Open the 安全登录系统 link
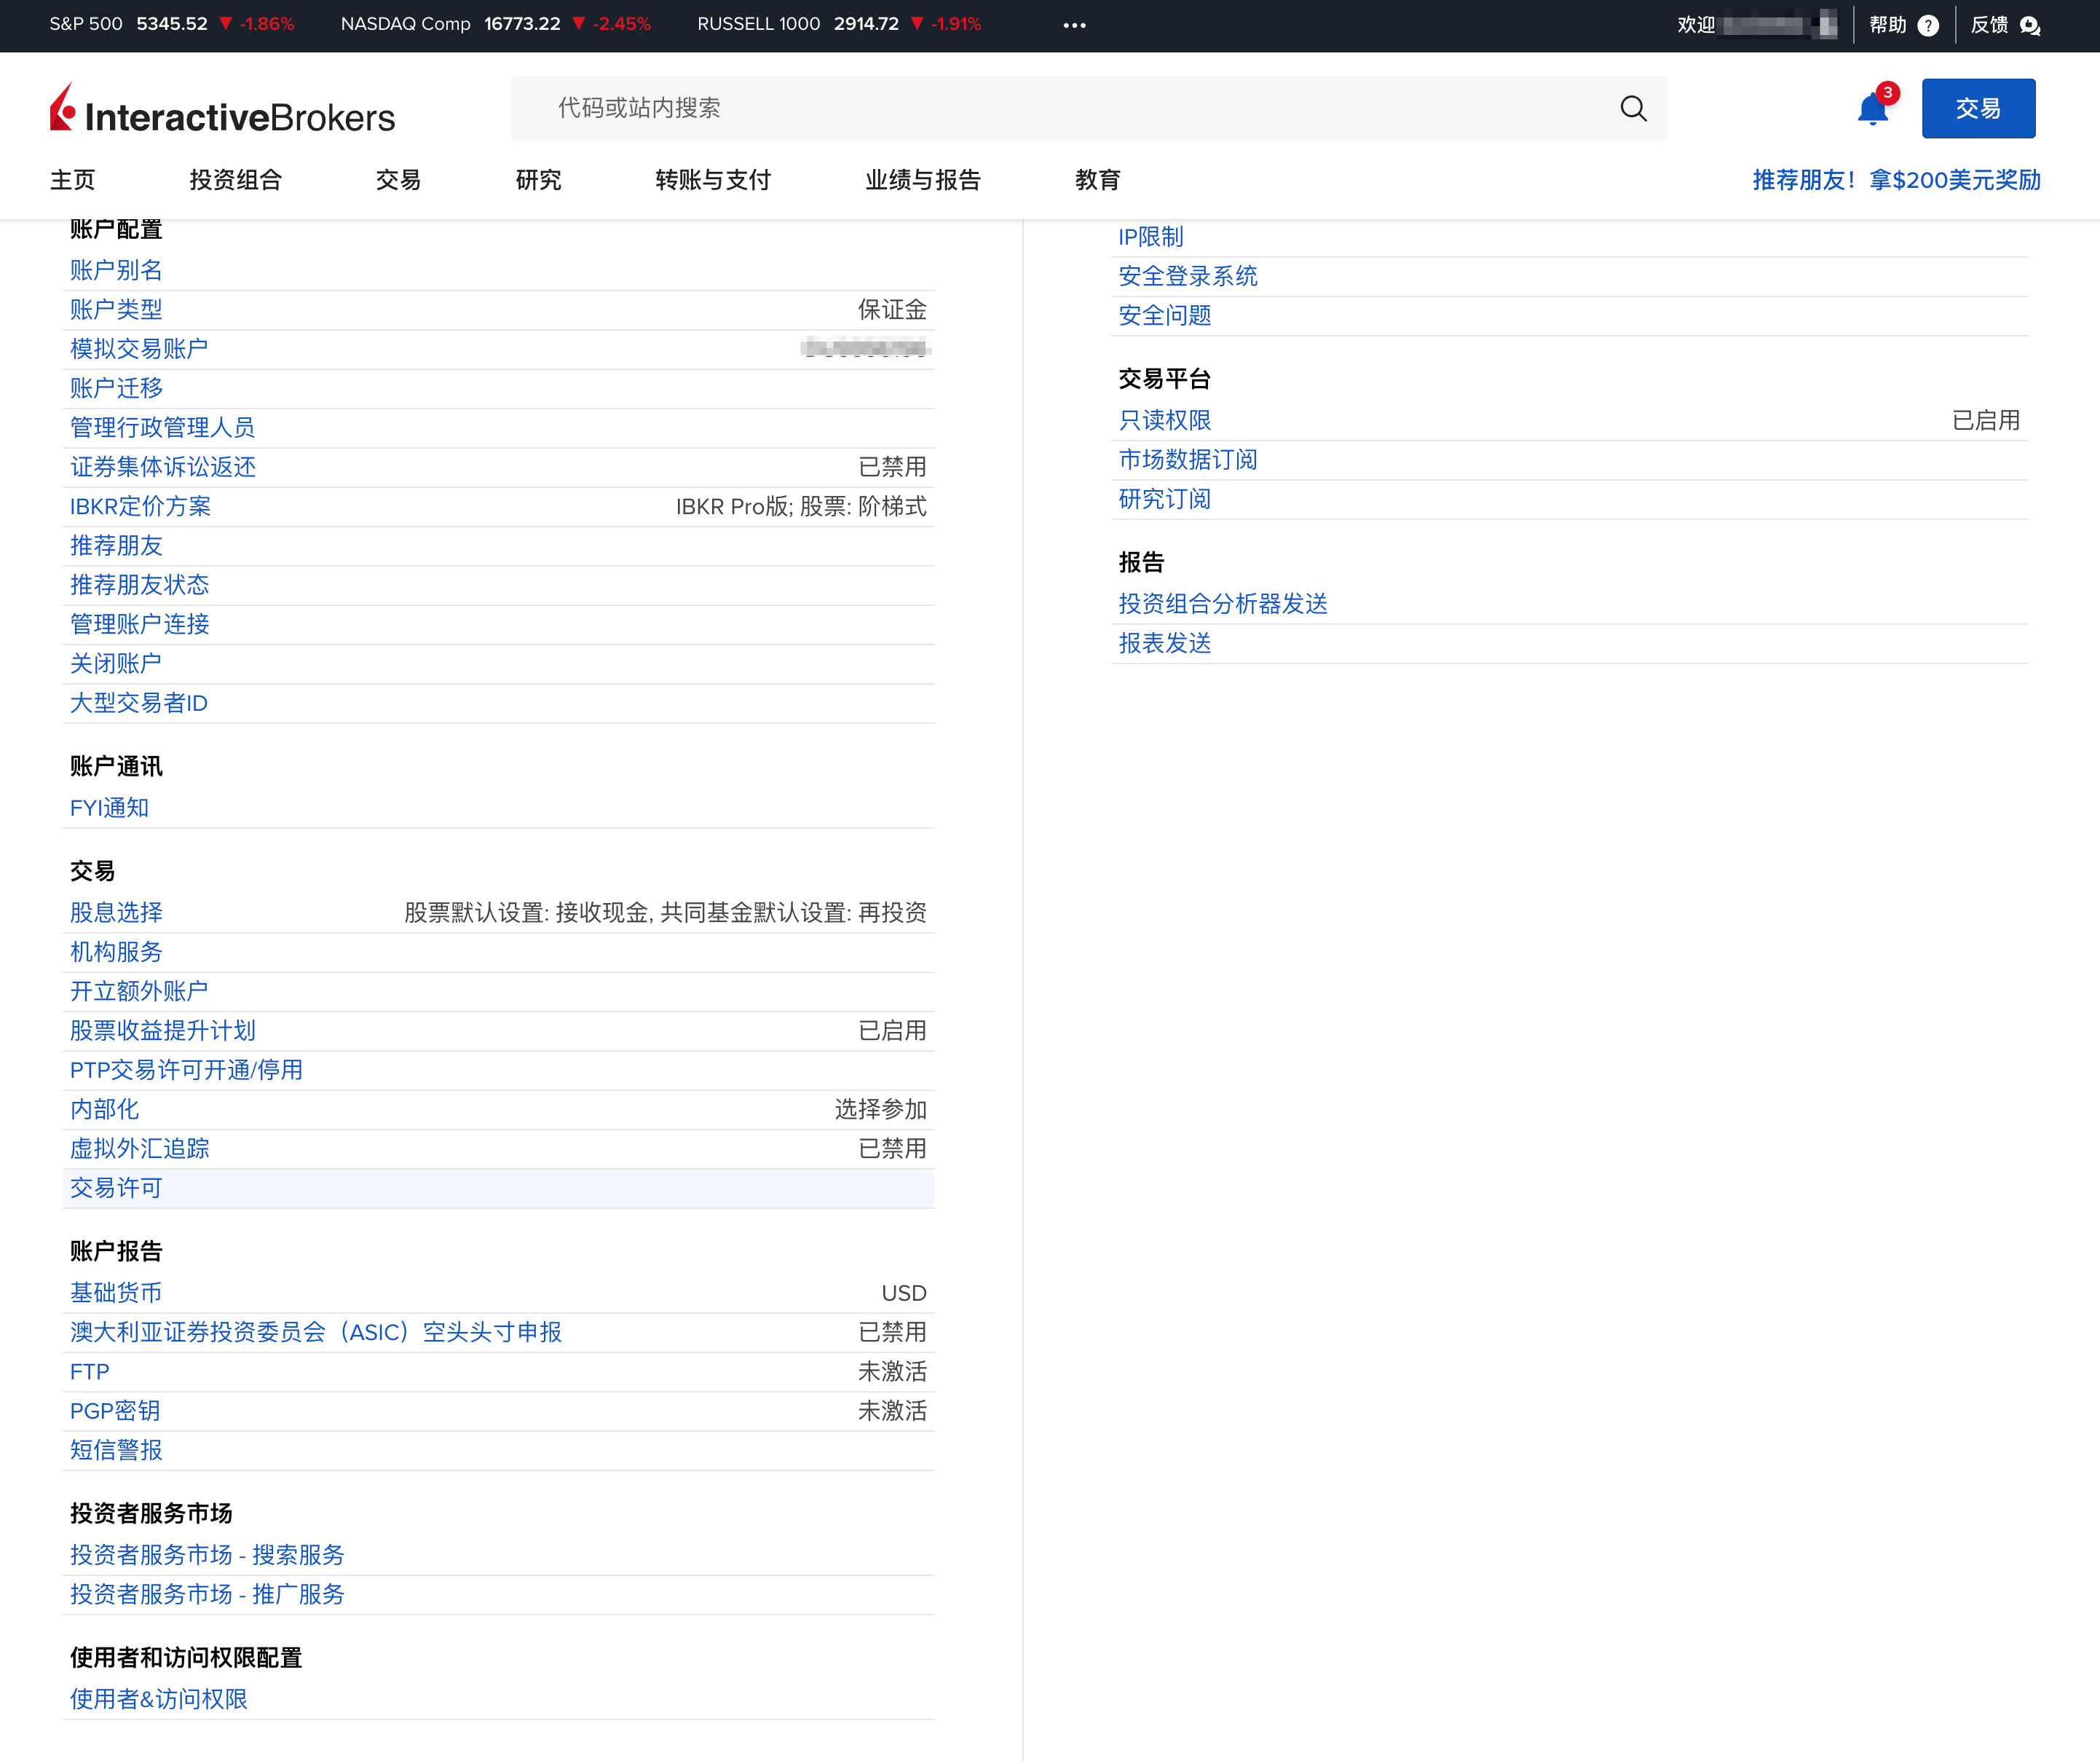Image resolution: width=2100 pixels, height=1761 pixels. tap(1187, 276)
